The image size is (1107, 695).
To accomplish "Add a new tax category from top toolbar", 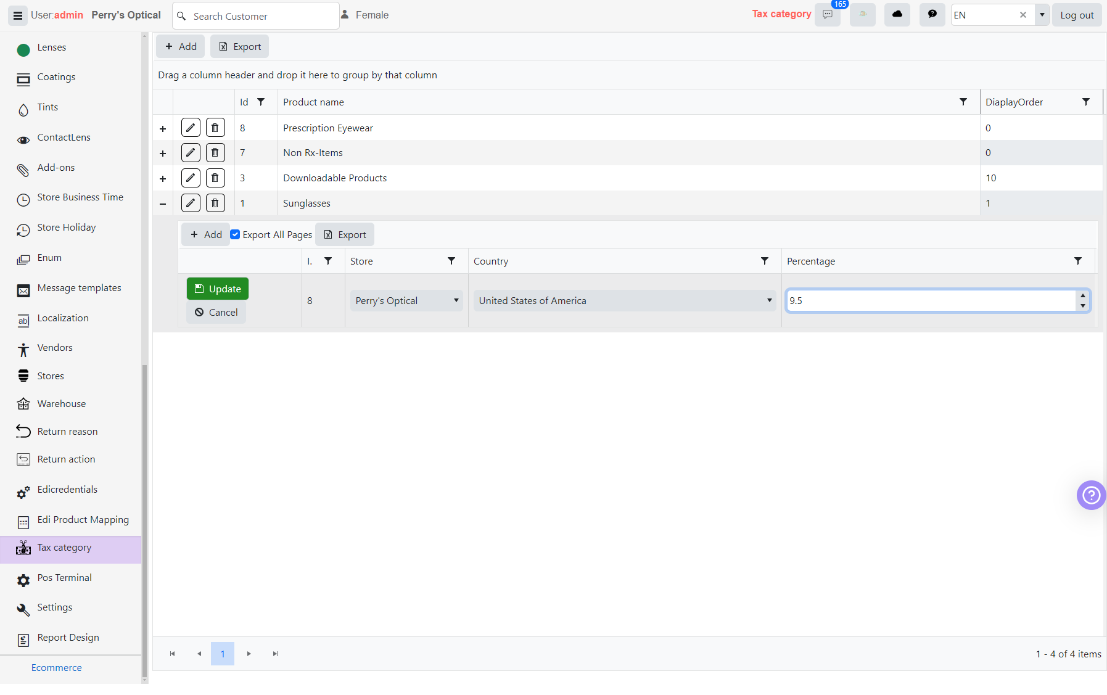I will pos(181,46).
